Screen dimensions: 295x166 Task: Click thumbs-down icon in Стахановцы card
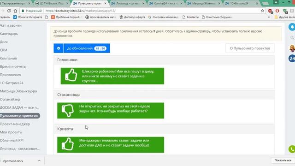68,111
